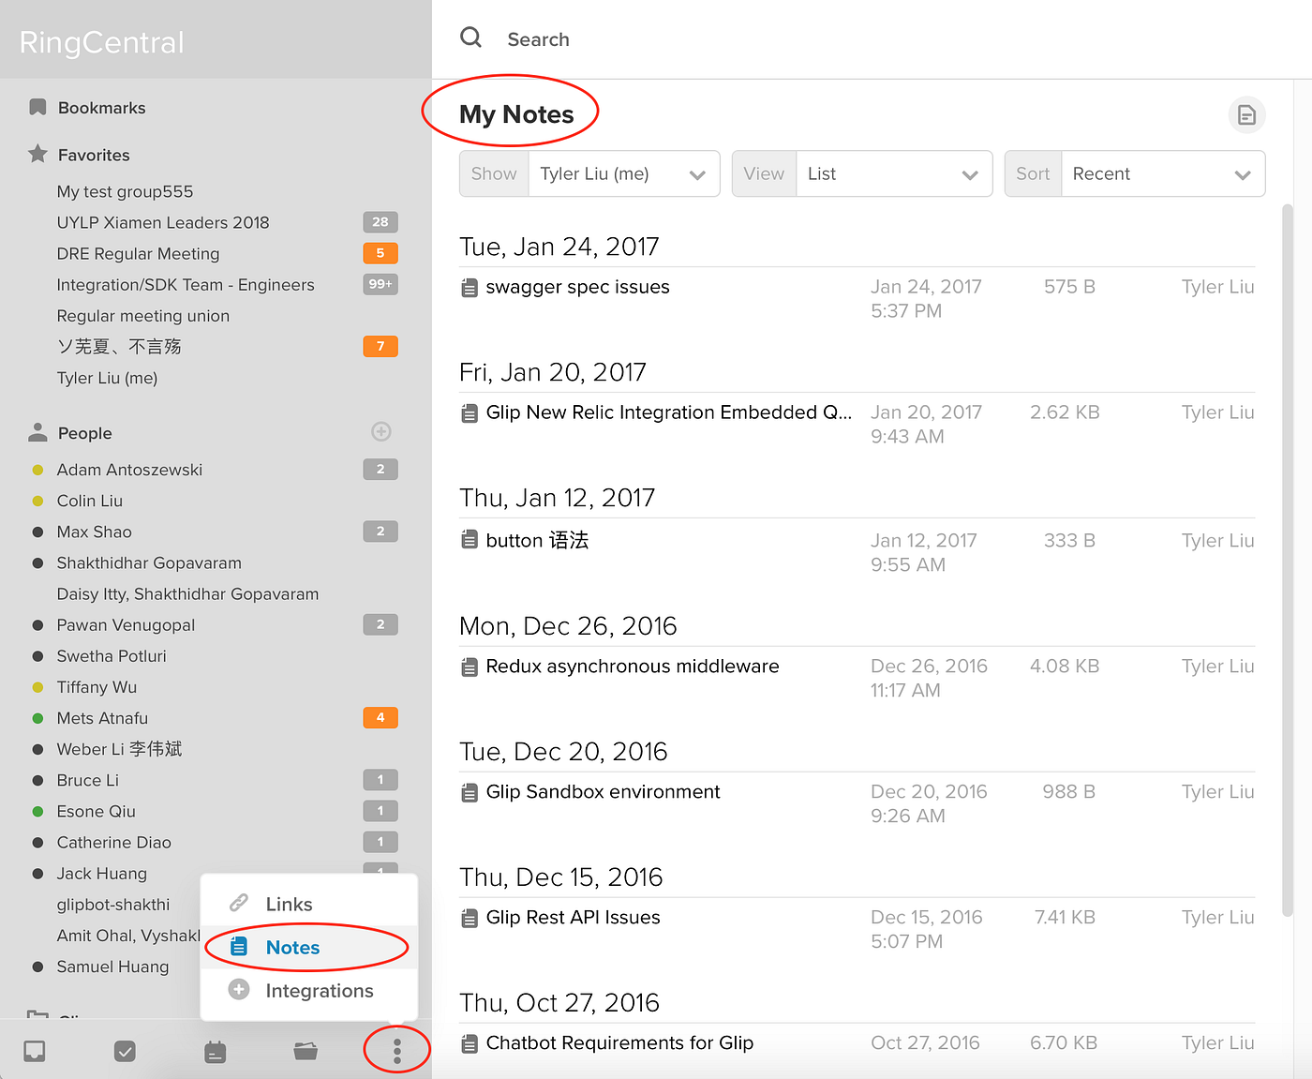
Task: Add a person with the plus icon
Action: pos(380,431)
